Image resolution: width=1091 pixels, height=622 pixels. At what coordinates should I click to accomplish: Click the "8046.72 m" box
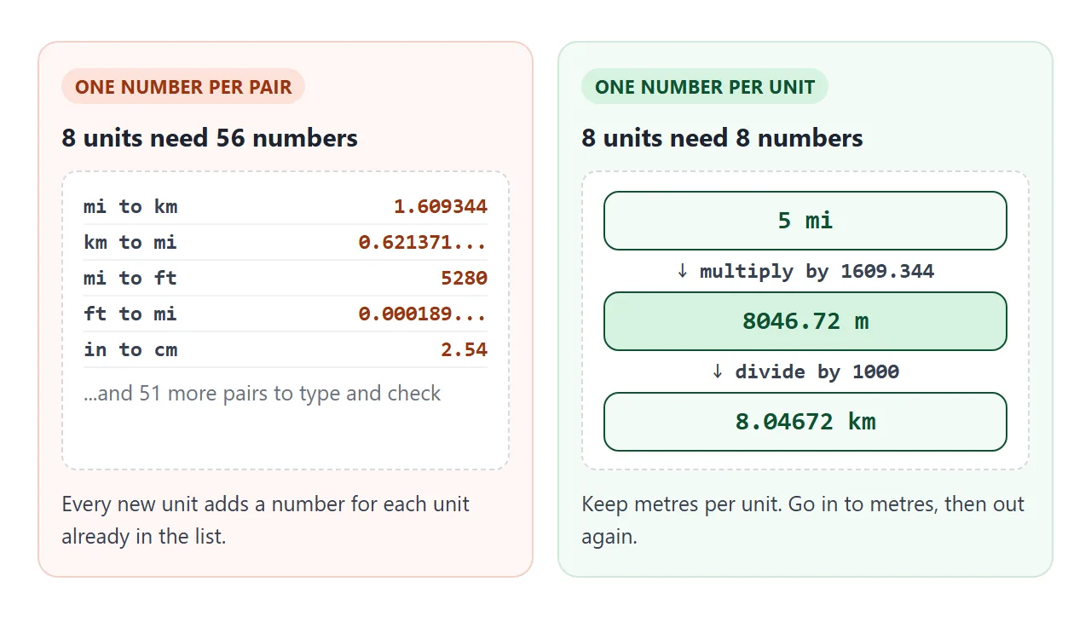pos(805,321)
